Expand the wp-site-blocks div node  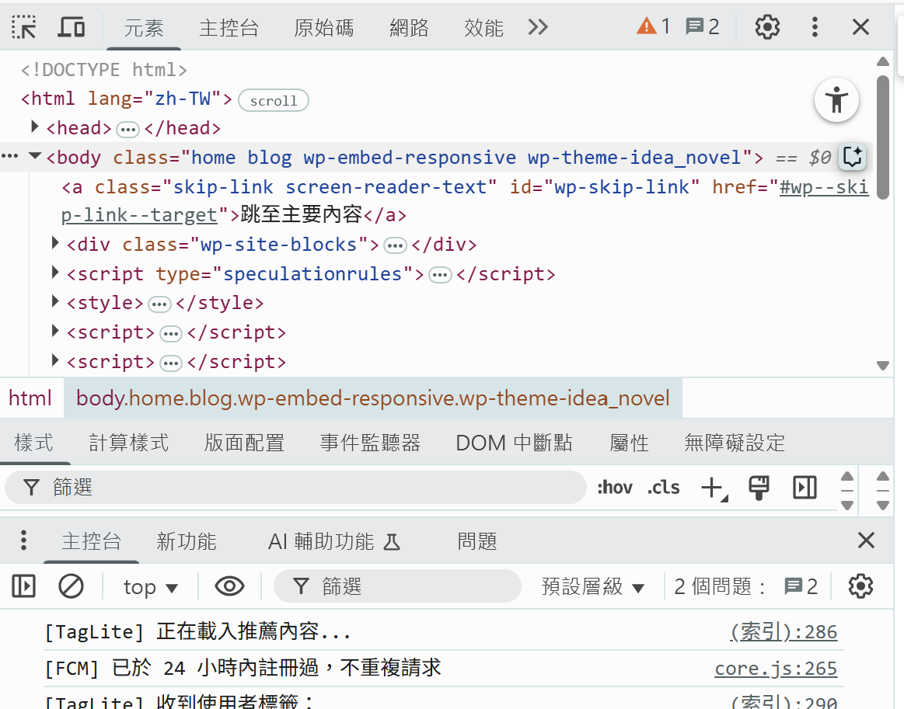tap(55, 244)
